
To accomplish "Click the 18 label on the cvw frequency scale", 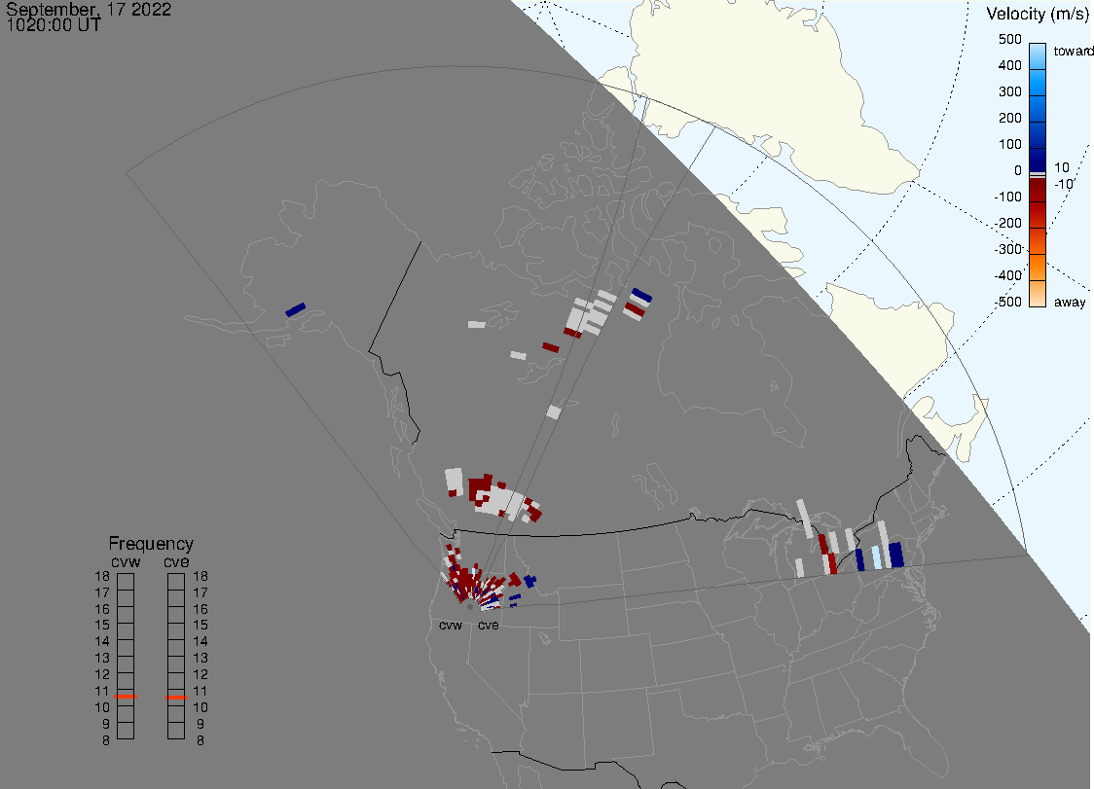I will point(102,576).
